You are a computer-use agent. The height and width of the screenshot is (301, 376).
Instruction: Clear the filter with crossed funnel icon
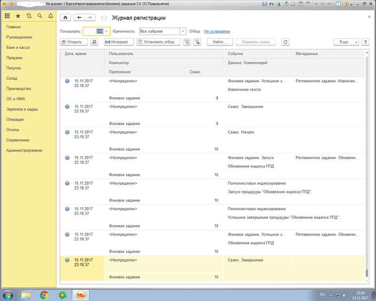[x=197, y=42]
